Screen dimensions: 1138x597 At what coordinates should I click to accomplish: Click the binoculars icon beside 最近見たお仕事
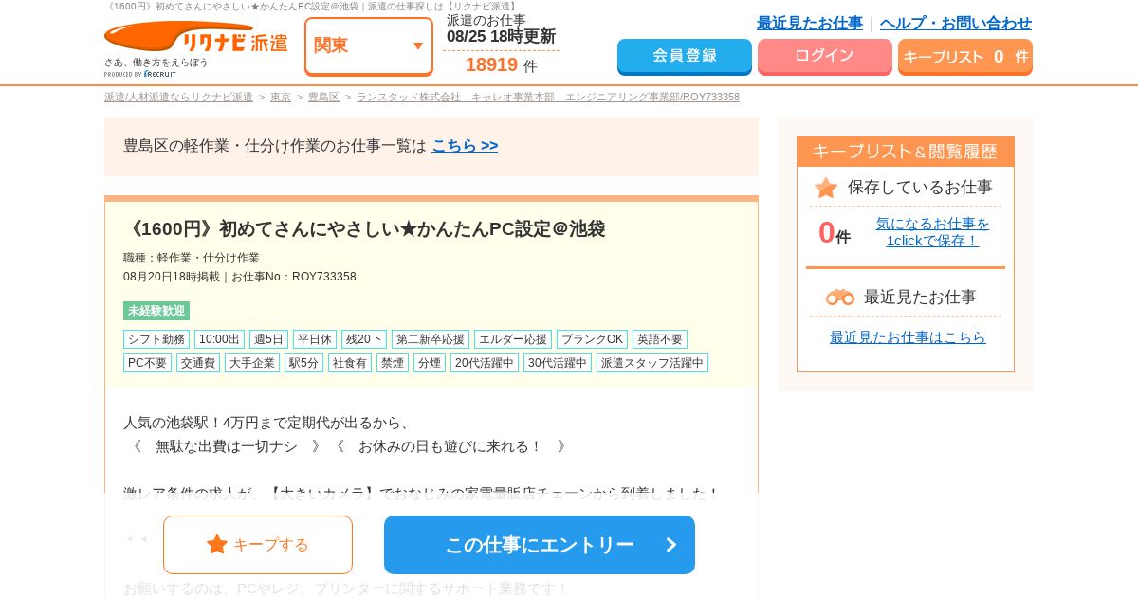[x=840, y=297]
